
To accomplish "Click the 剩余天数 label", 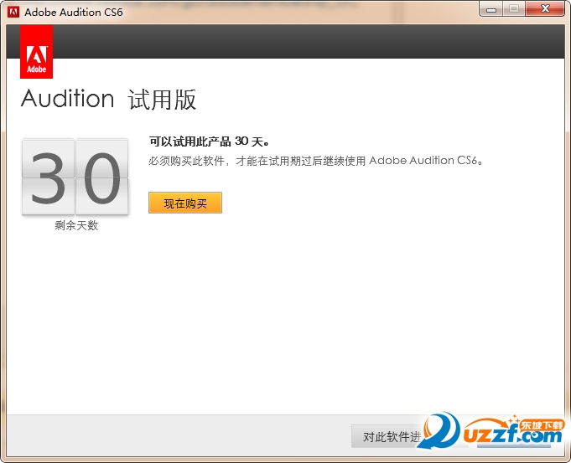I will [x=76, y=225].
